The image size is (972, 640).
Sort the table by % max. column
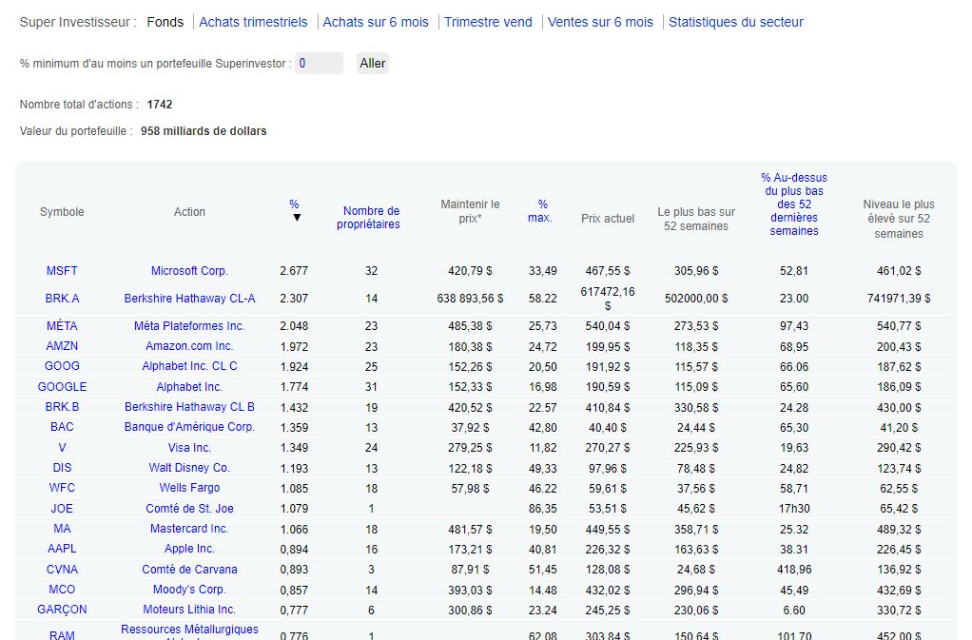539,211
